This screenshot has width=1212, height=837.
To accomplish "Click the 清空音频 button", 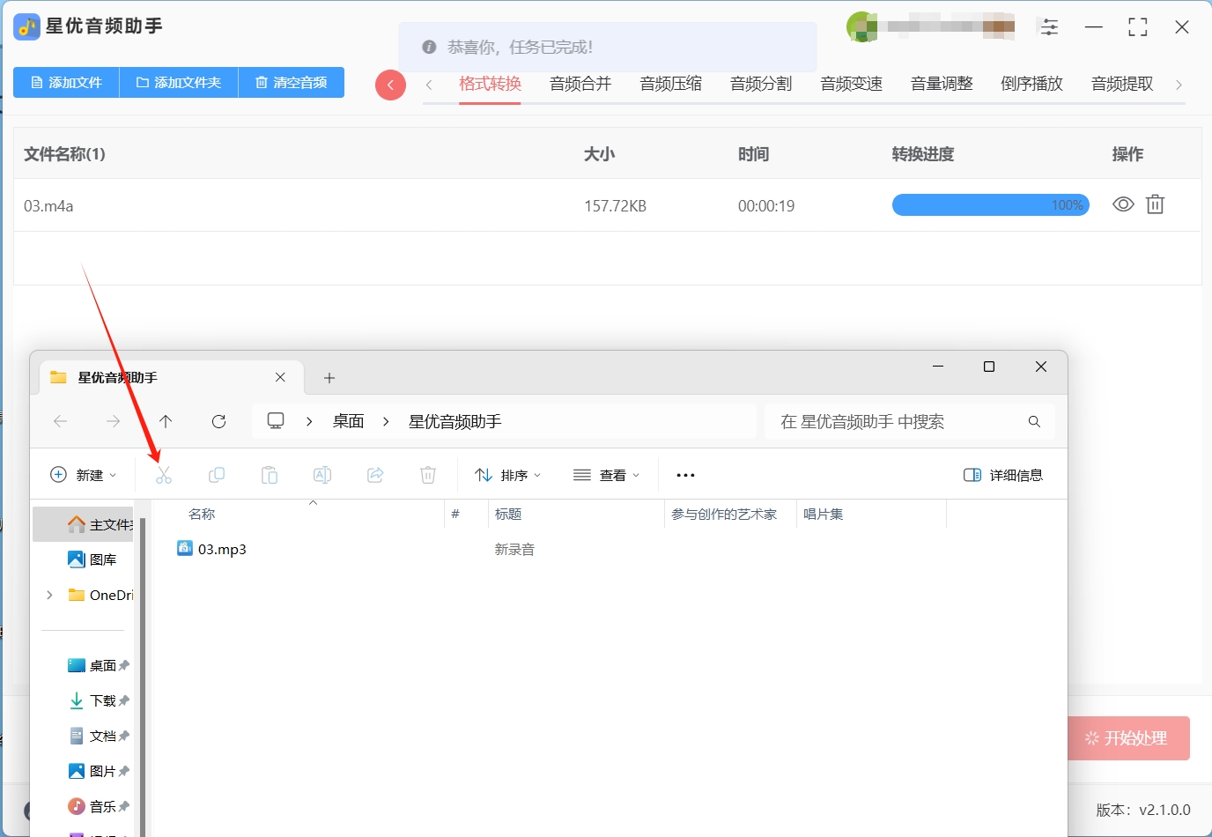I will [x=292, y=83].
